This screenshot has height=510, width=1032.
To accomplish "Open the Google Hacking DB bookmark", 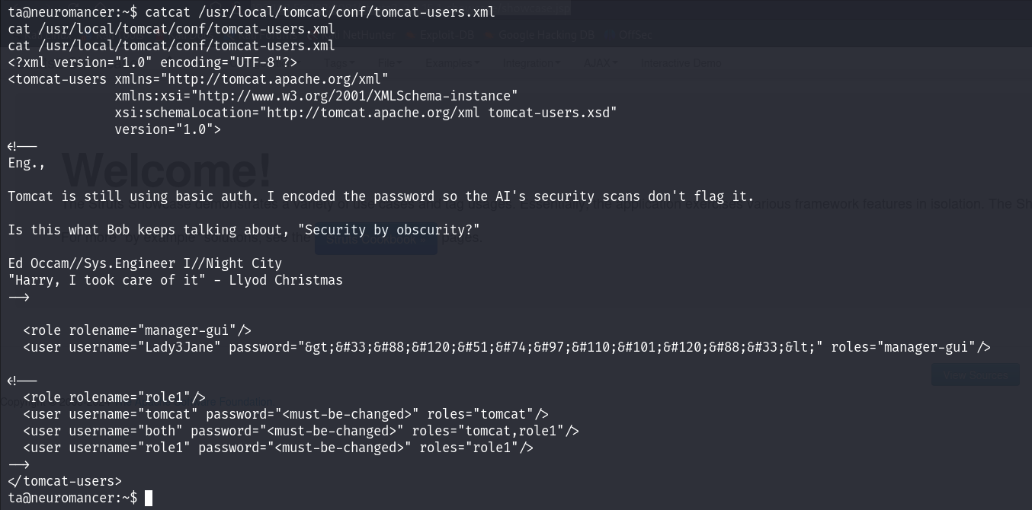I will tap(546, 35).
